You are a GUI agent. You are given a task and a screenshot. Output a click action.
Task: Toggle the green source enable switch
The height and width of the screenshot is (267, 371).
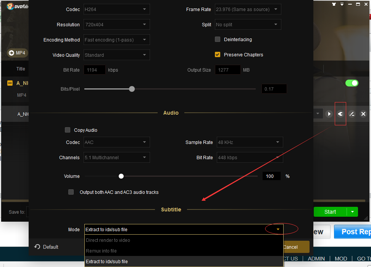[352, 83]
